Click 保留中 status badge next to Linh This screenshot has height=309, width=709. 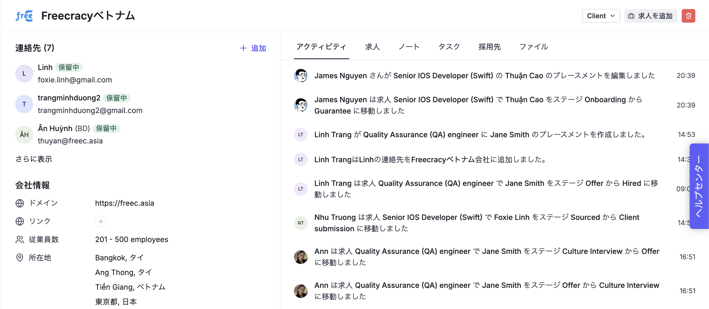pos(69,67)
